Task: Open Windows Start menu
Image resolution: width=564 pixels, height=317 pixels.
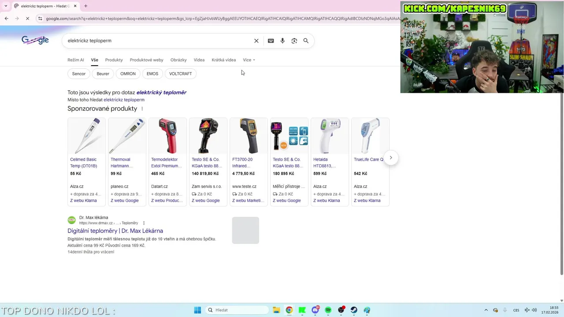Action: [x=197, y=310]
